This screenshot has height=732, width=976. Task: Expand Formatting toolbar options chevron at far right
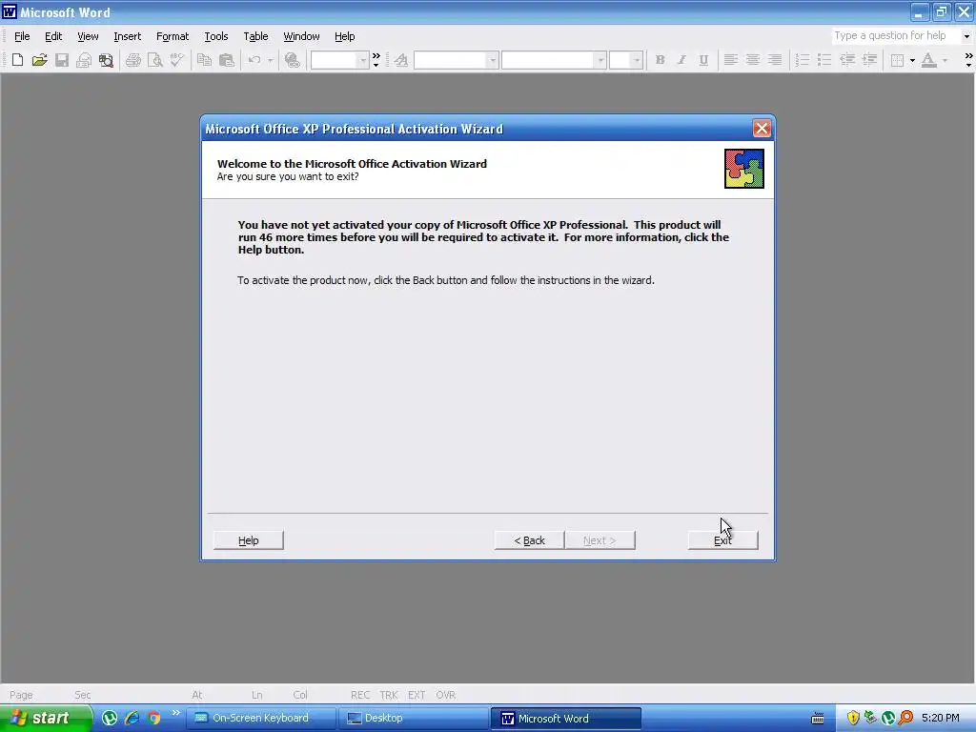[x=968, y=60]
